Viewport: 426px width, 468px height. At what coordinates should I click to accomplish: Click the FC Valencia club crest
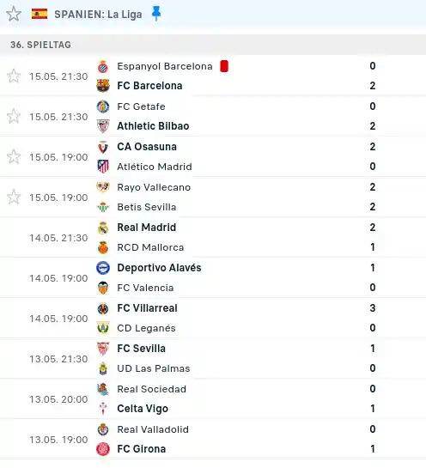[103, 288]
